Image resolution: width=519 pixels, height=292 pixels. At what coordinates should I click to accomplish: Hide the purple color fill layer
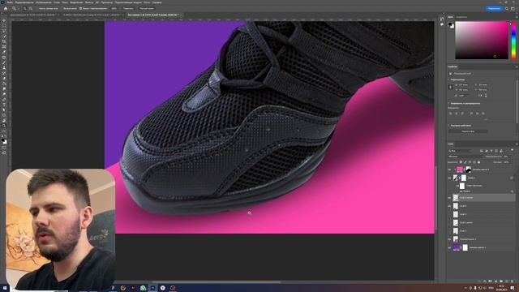tap(449, 247)
